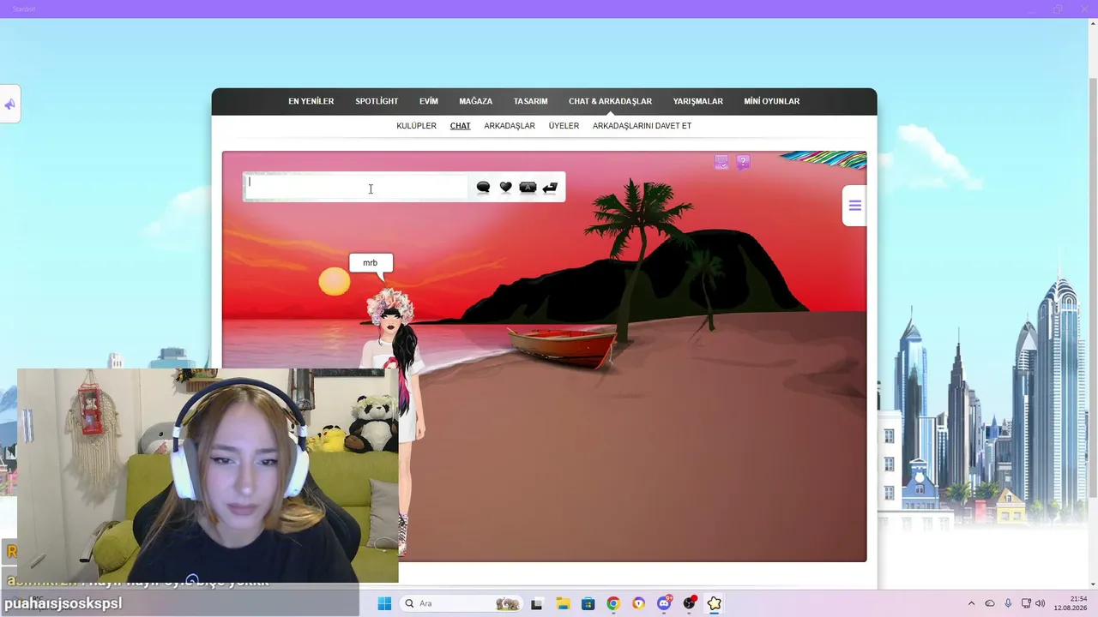Open Google Chrome from the taskbar
Screen dimensions: 1098x617
(613, 603)
